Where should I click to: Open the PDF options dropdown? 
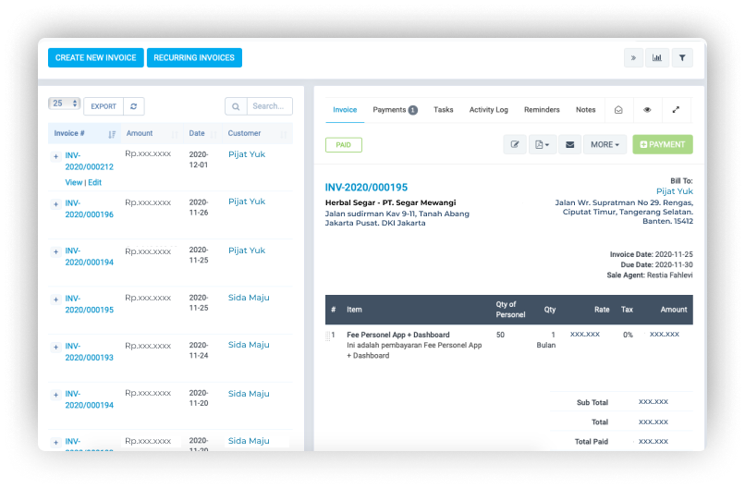click(542, 145)
